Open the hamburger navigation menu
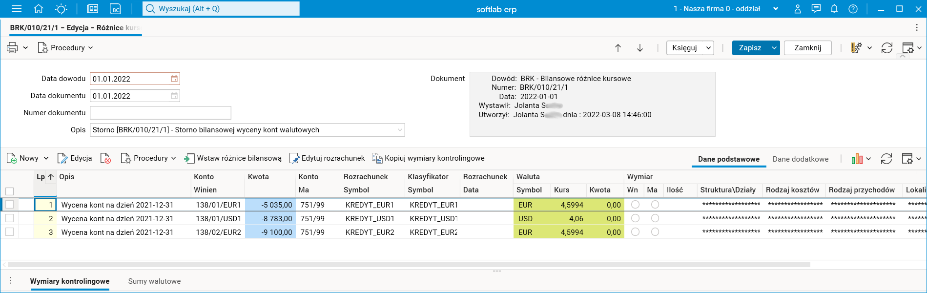927x293 pixels. point(17,9)
